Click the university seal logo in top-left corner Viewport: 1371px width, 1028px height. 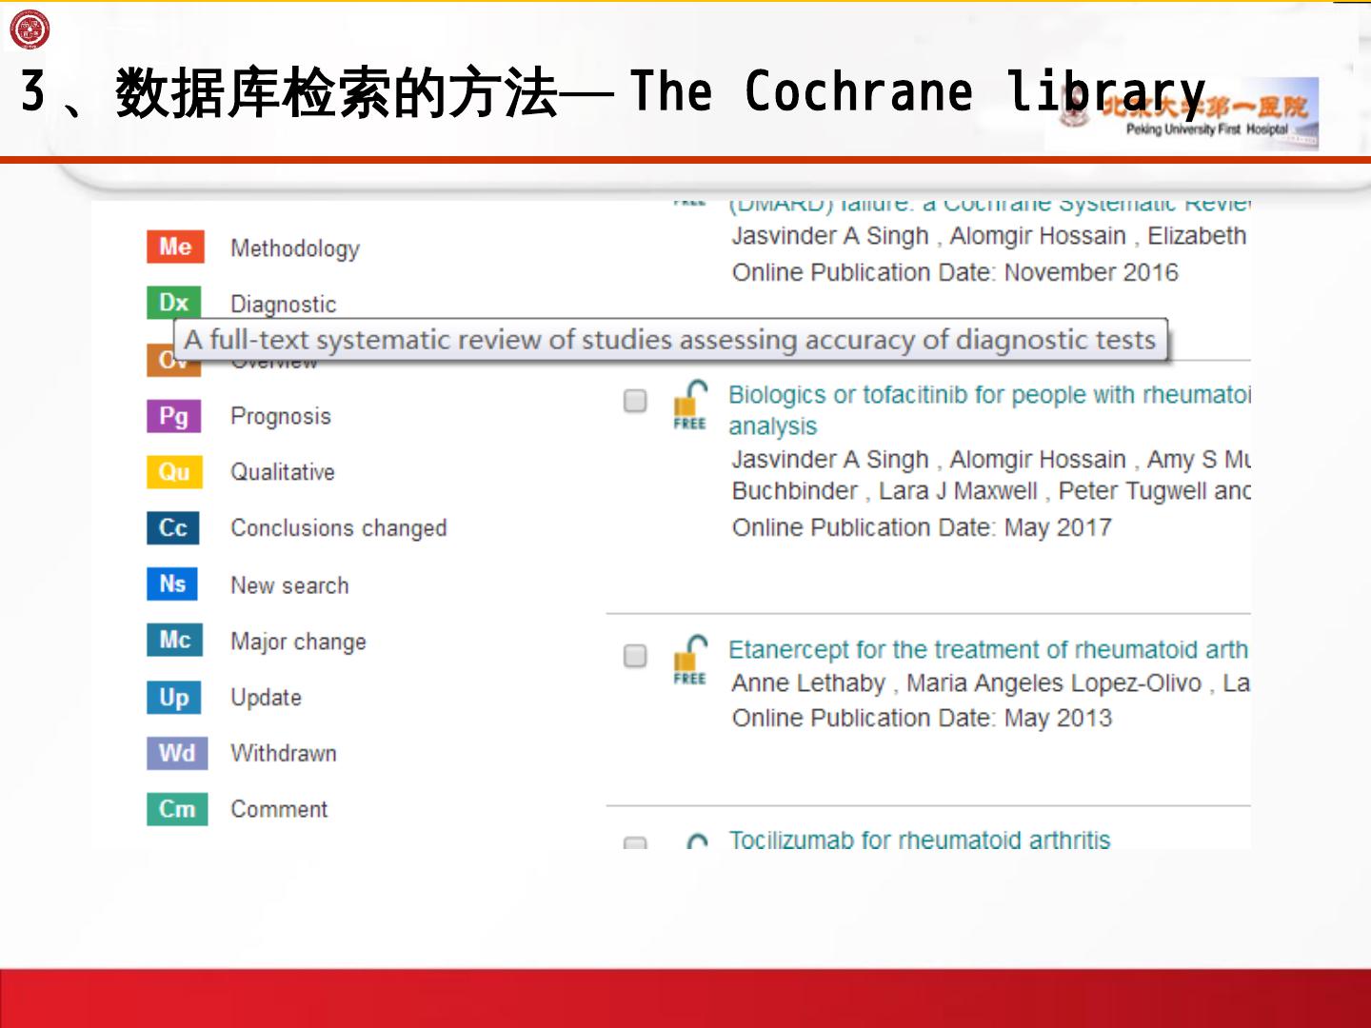point(30,30)
